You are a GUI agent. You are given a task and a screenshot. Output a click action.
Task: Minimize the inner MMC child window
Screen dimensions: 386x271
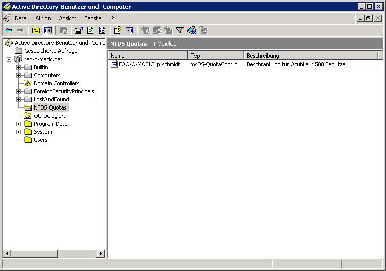[x=360, y=18]
